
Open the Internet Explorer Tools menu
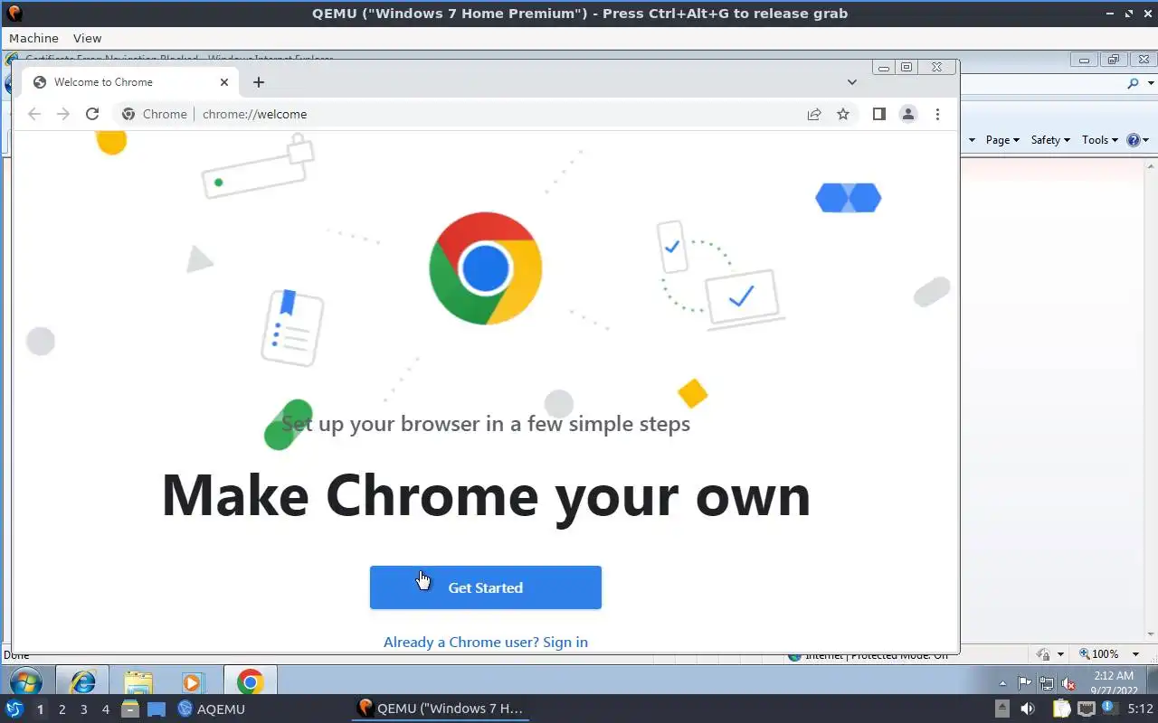(1100, 139)
